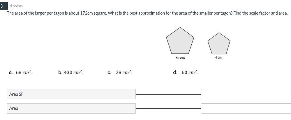Click the question number 3 badge
The width and height of the screenshot is (291, 120).
click(x=3, y=6)
